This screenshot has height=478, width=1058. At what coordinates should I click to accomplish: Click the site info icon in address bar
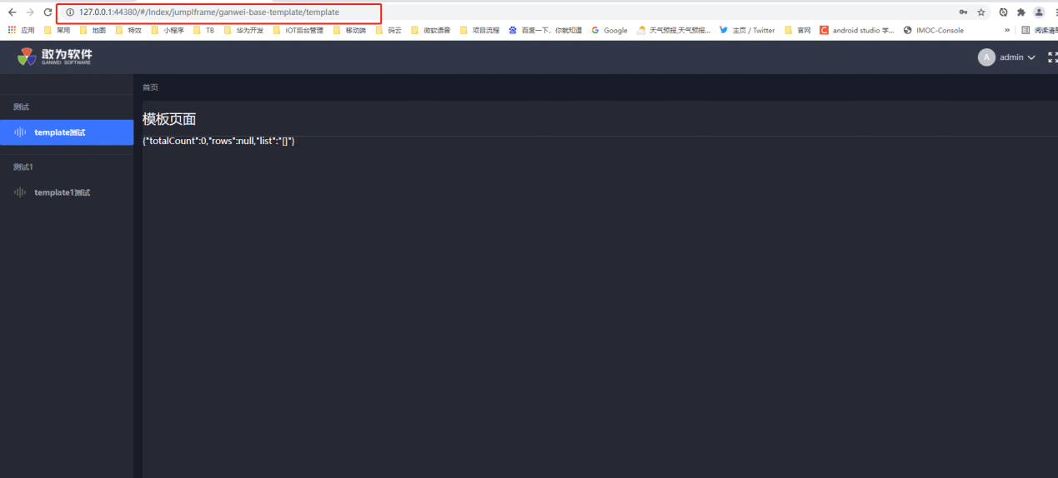(70, 12)
